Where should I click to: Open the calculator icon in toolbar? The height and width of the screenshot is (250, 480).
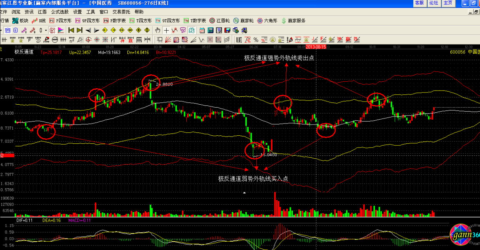click(210, 30)
